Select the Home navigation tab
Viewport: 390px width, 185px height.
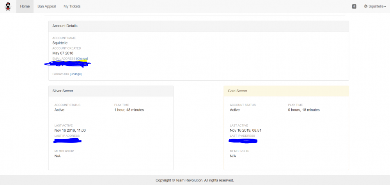pyautogui.click(x=25, y=7)
